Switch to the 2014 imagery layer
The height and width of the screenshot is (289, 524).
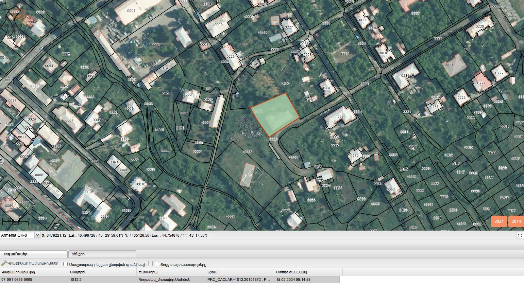coord(516,221)
